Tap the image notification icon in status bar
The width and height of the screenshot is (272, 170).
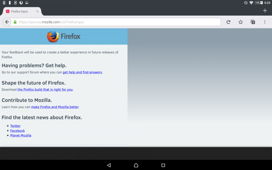pyautogui.click(x=27, y=3)
